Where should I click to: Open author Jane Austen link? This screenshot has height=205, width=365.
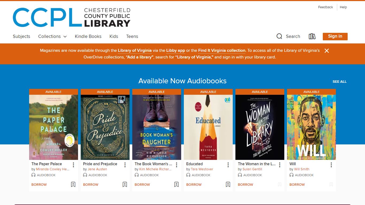(x=97, y=169)
